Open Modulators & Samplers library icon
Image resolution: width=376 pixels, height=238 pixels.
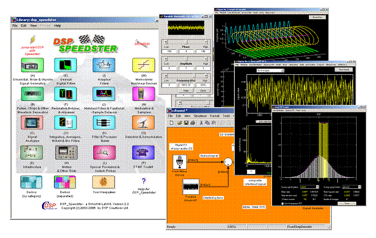tap(144, 93)
